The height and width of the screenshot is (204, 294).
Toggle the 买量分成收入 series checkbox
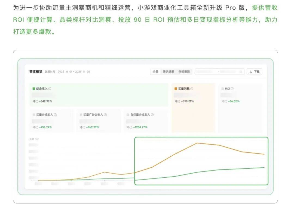[34, 115]
